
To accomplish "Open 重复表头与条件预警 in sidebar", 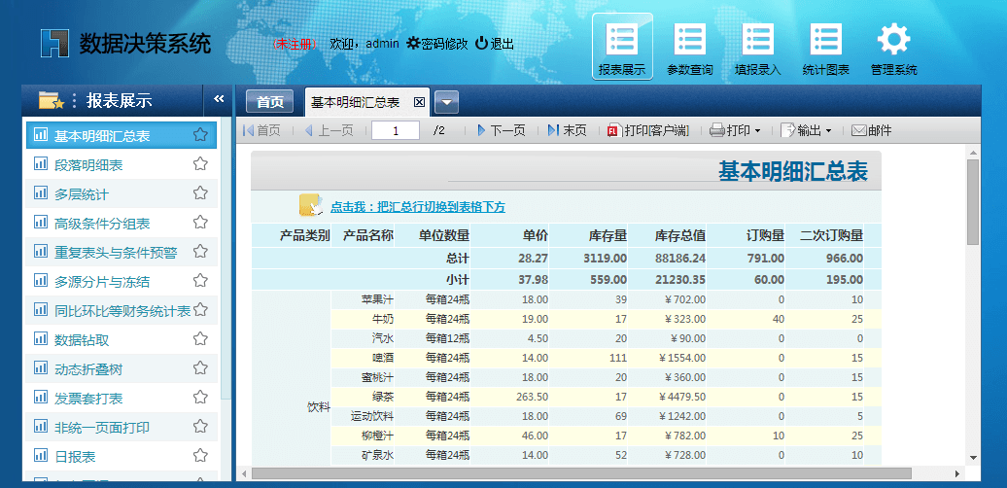I will coord(116,253).
